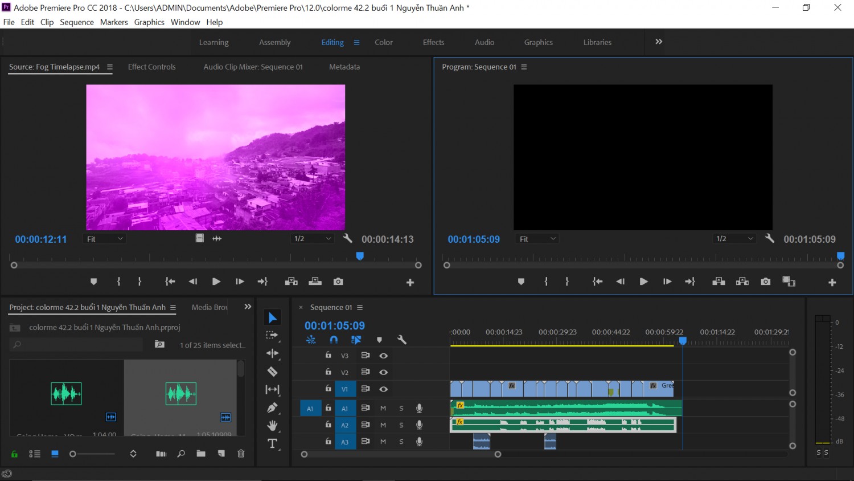The width and height of the screenshot is (854, 481).
Task: Open Program monitor 1/2 resolution dropdown
Action: (x=734, y=239)
